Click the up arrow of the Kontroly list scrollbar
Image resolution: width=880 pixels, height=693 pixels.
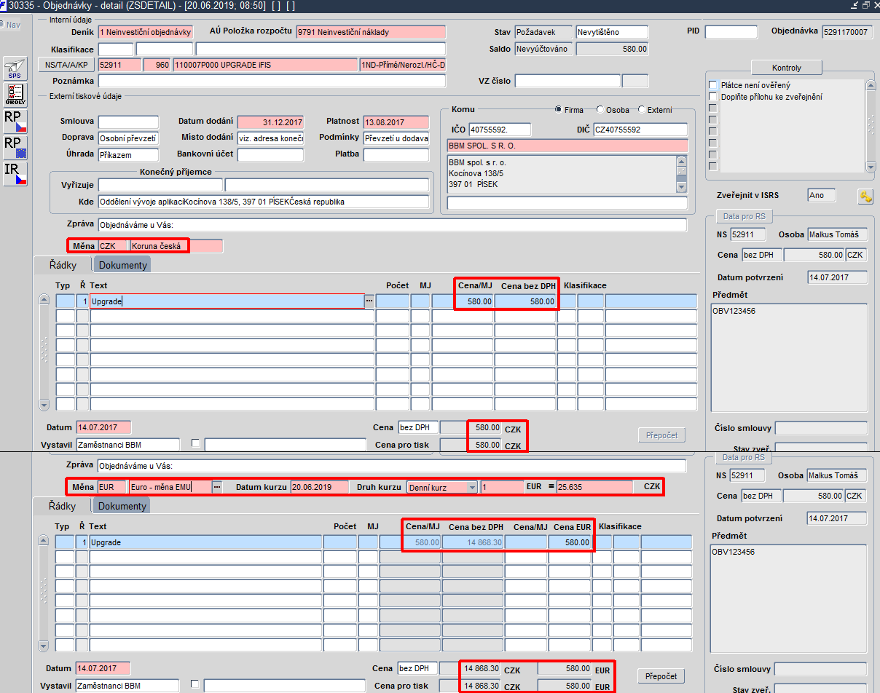[x=871, y=85]
